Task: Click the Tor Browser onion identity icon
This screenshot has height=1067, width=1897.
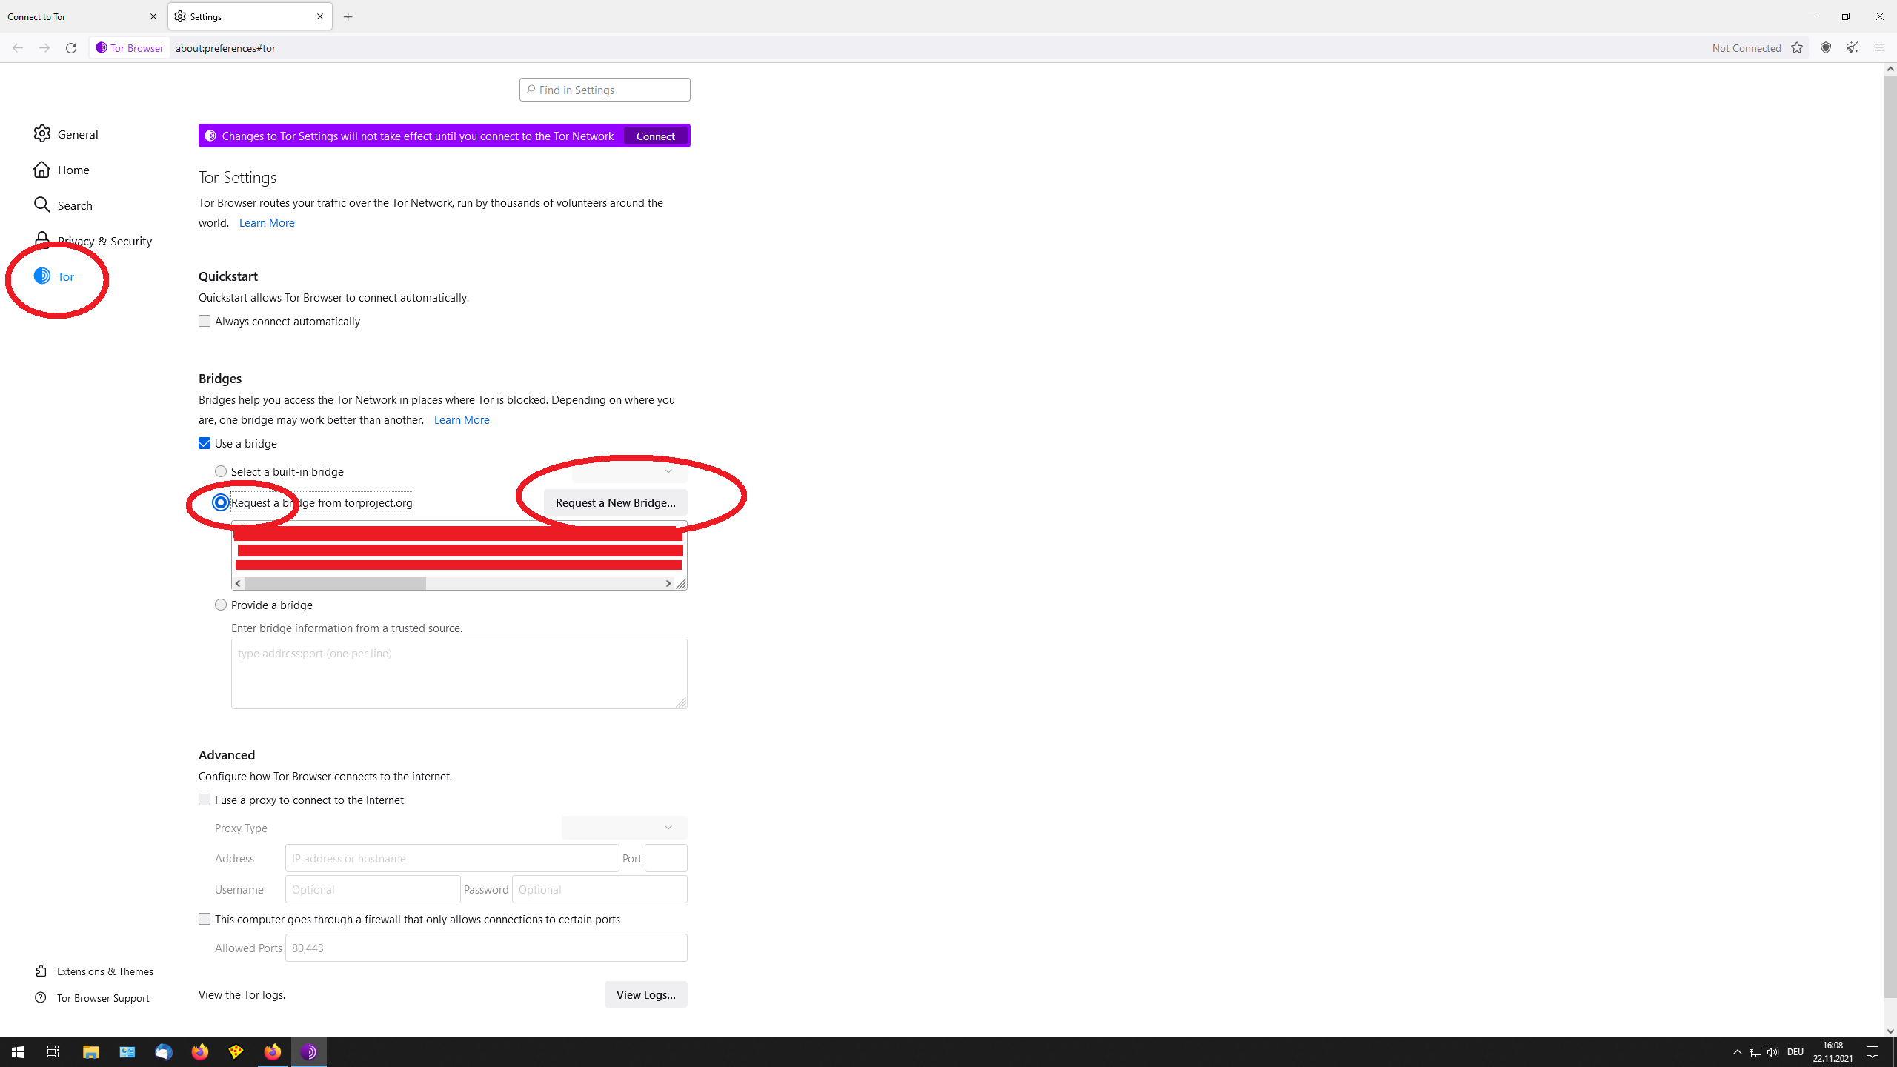Action: coord(102,48)
